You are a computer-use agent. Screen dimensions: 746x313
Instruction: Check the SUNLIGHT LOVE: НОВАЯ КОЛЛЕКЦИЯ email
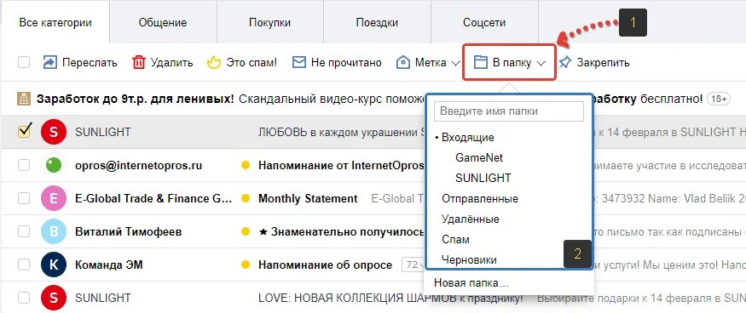coord(24,298)
